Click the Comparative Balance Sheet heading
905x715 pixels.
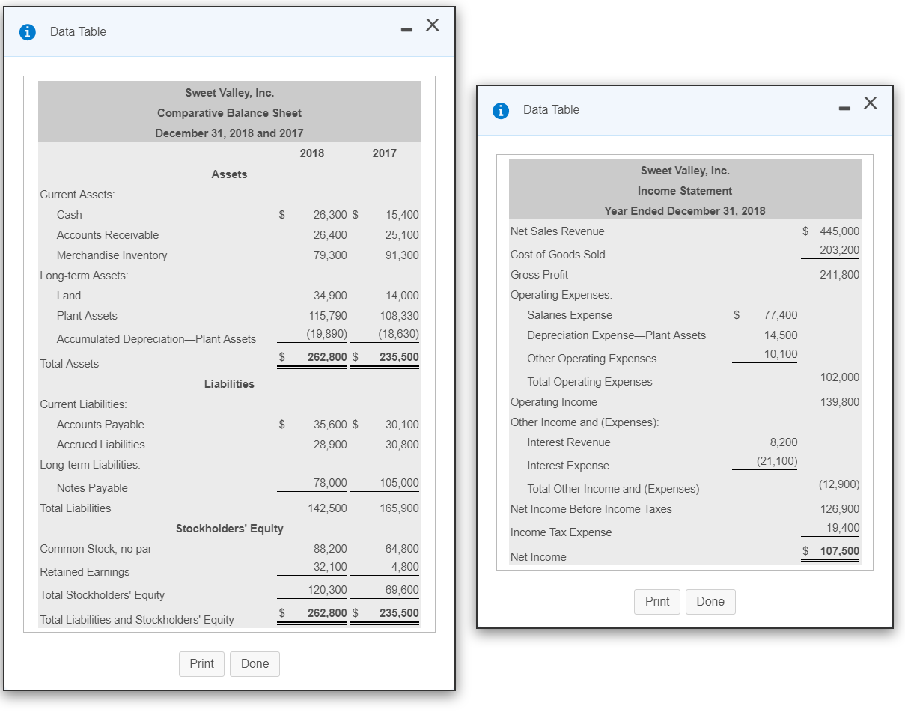tap(229, 113)
